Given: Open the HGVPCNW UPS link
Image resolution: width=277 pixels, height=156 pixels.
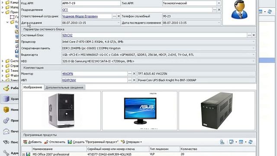Looking at the screenshot, I should point(69,80).
